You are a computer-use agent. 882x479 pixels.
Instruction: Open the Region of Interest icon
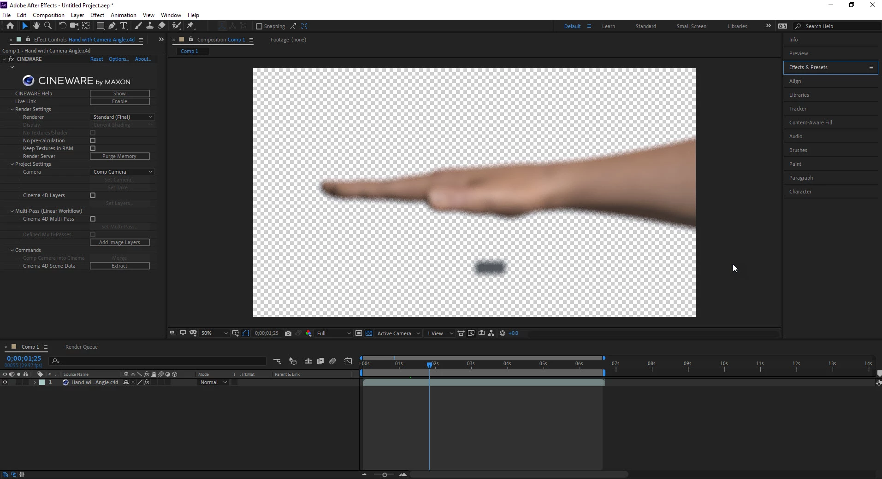pos(359,333)
